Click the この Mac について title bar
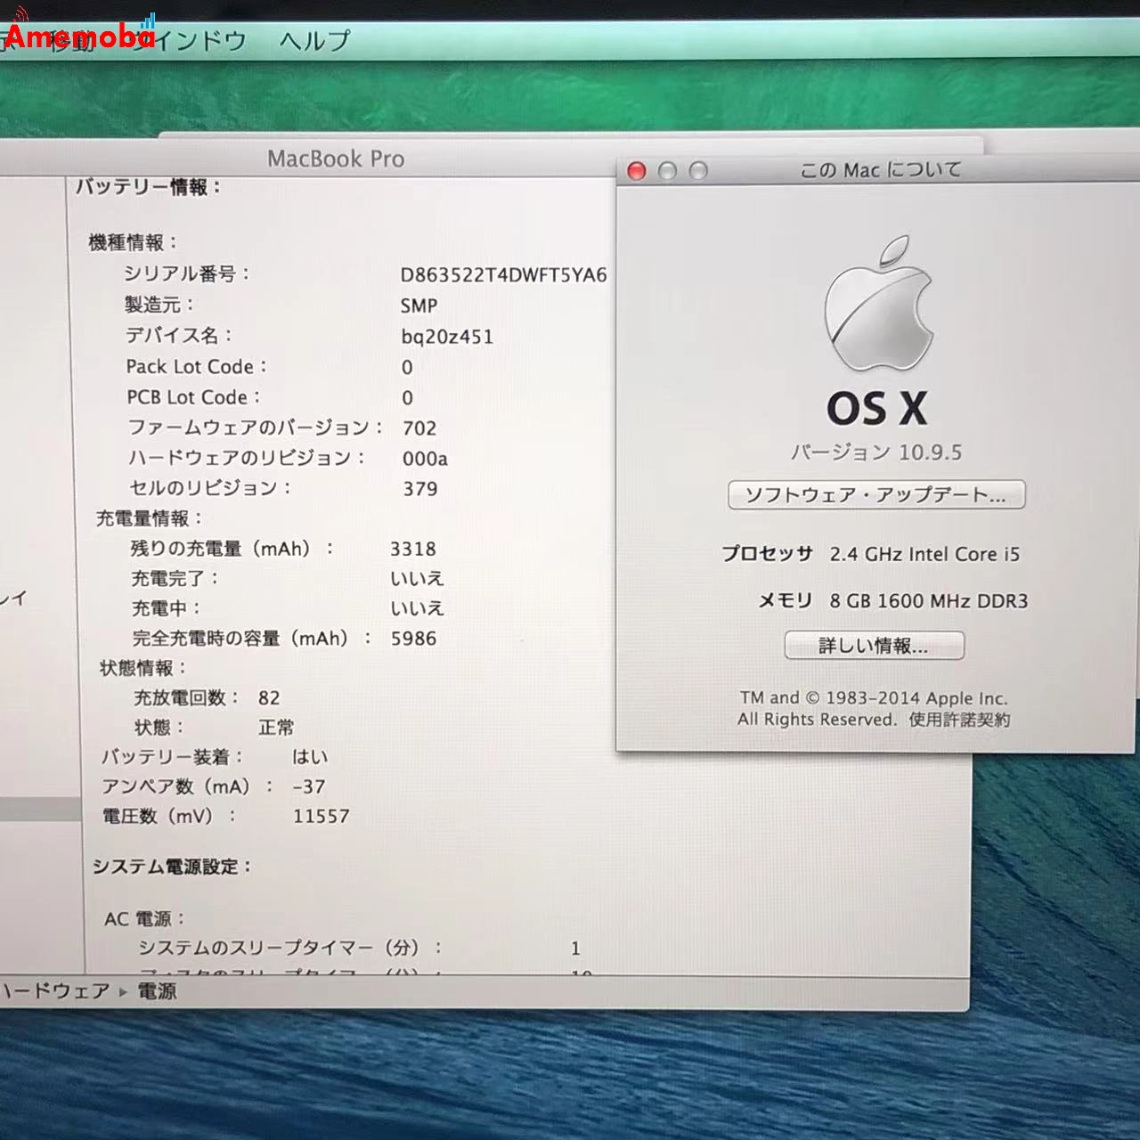 (x=882, y=168)
